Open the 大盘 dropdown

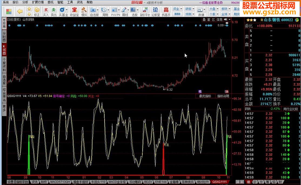coord(214,9)
